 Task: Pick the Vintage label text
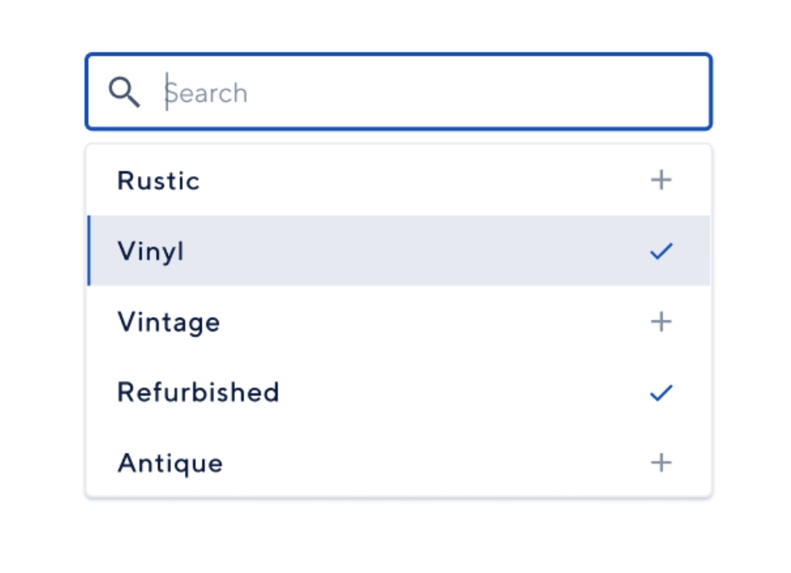tap(169, 322)
